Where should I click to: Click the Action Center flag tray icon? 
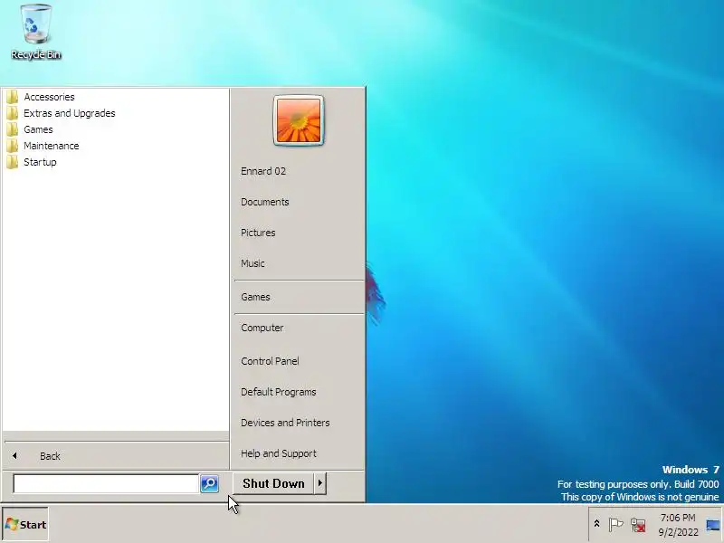(x=615, y=525)
